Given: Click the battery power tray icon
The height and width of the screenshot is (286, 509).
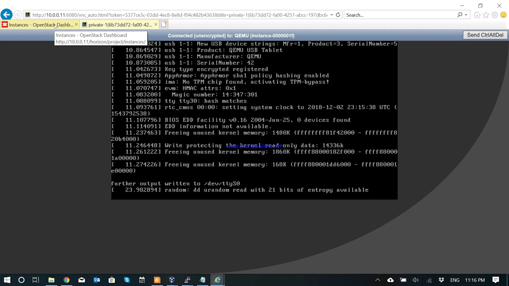Looking at the screenshot, I should [x=403, y=280].
